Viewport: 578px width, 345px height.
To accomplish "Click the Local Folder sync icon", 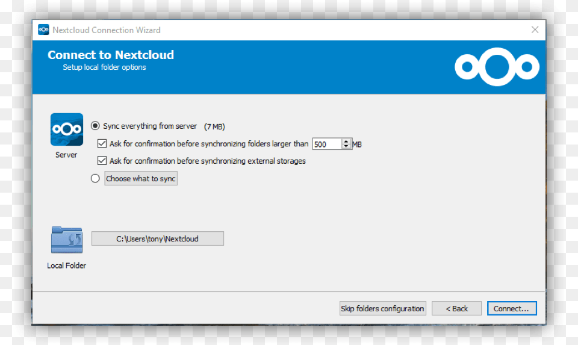I will click(x=67, y=240).
